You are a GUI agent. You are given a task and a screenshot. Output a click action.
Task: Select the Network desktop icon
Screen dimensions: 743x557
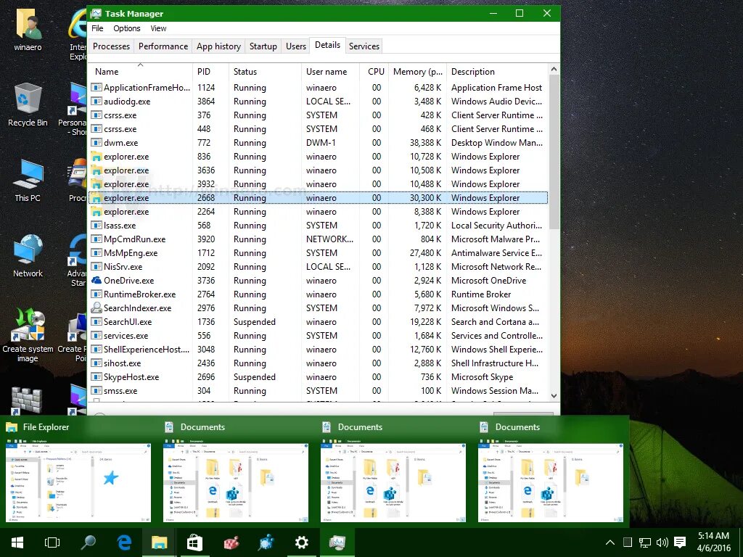(28, 256)
